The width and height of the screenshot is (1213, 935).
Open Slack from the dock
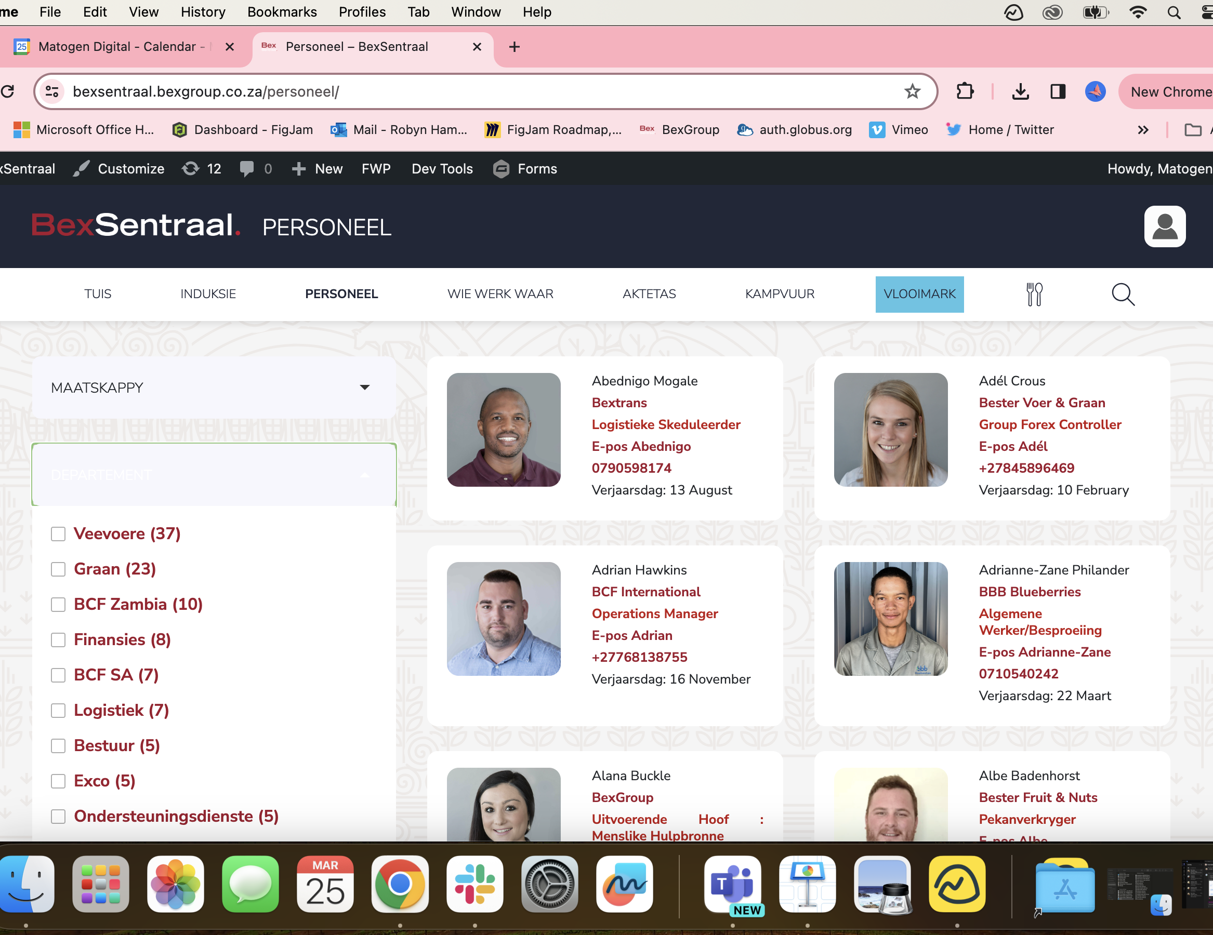coord(474,884)
